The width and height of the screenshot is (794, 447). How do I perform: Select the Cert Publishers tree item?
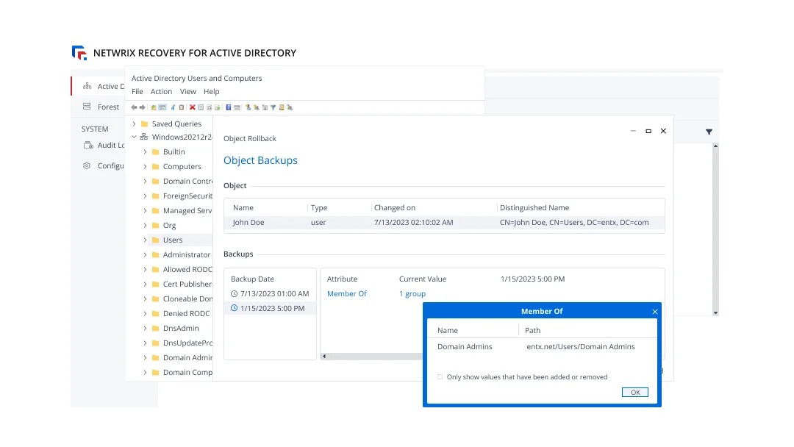tap(187, 284)
